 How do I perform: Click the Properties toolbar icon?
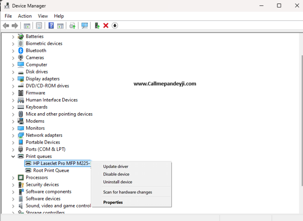(x=39, y=26)
